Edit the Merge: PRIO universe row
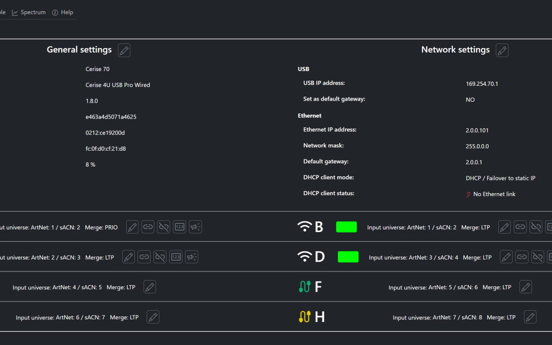The height and width of the screenshot is (345, 552). point(132,227)
